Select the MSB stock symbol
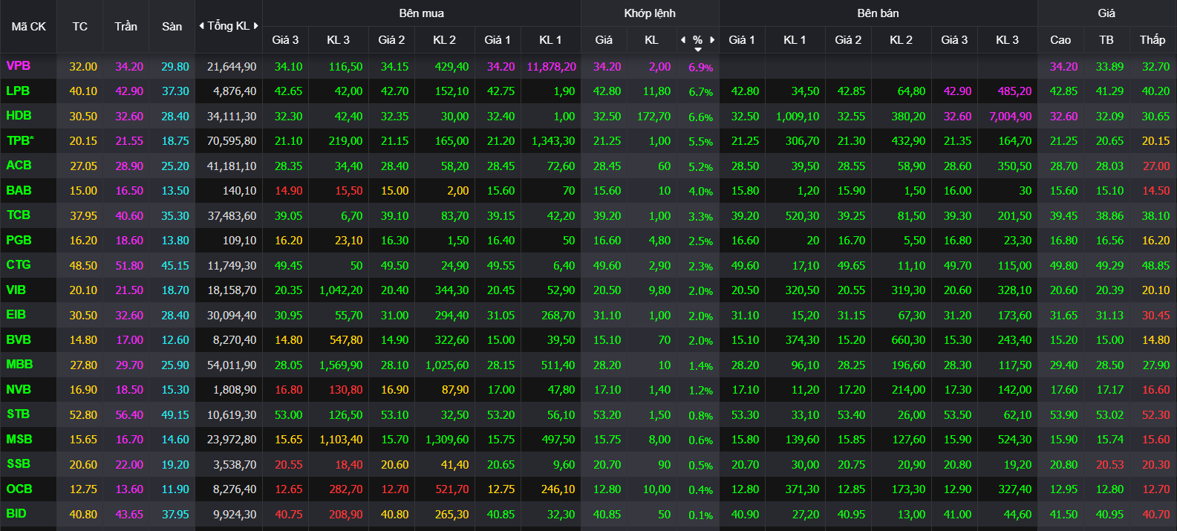Viewport: 1177px width, 531px height. click(x=19, y=439)
